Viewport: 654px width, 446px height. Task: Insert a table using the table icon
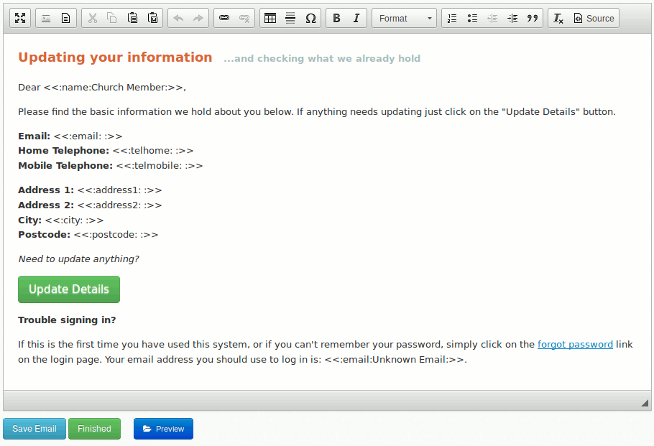tap(270, 18)
